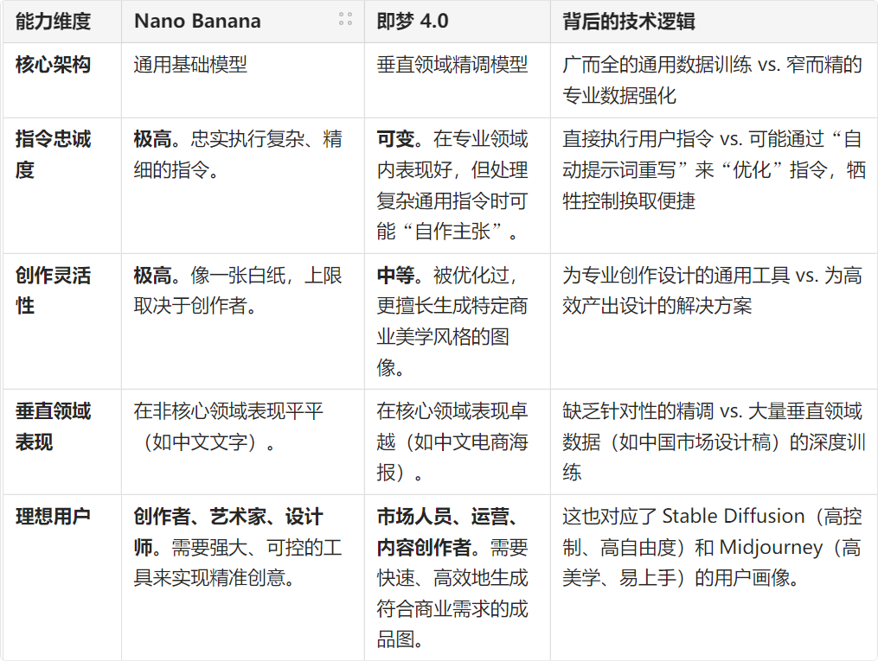Screen dimensions: 878x661
Task: Click the cell starting 直接执行用户指令
Action: pos(714,185)
